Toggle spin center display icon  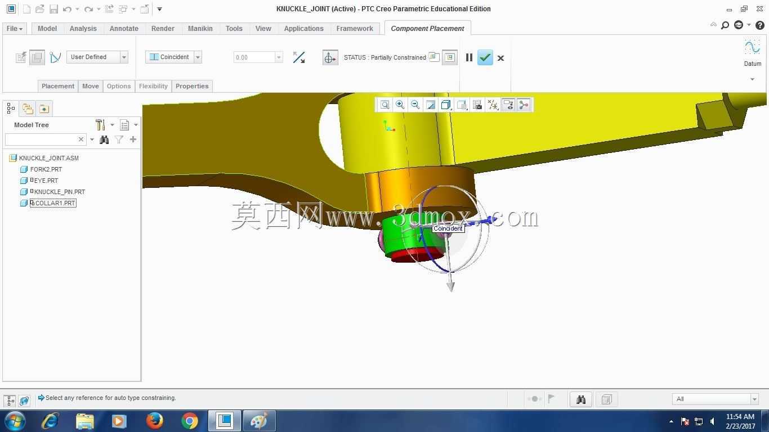point(524,105)
